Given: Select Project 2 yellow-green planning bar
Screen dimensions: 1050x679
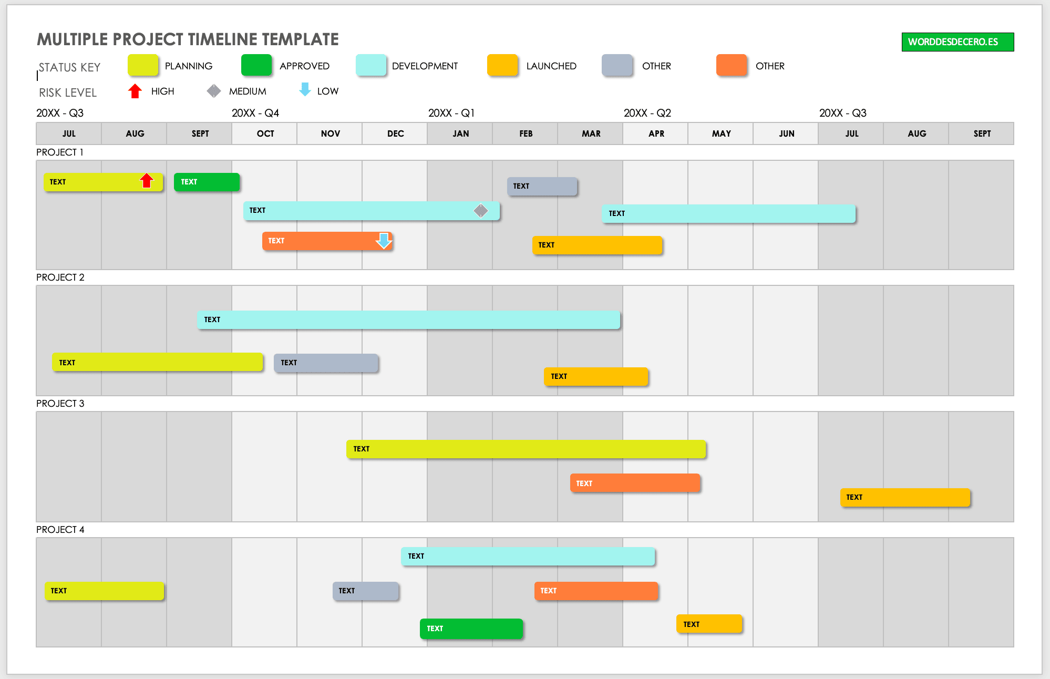Looking at the screenshot, I should point(157,362).
